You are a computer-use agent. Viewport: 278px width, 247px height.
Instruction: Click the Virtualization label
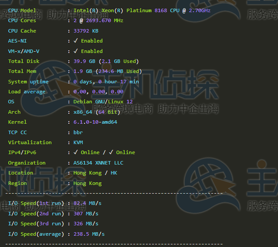[x=30, y=142]
